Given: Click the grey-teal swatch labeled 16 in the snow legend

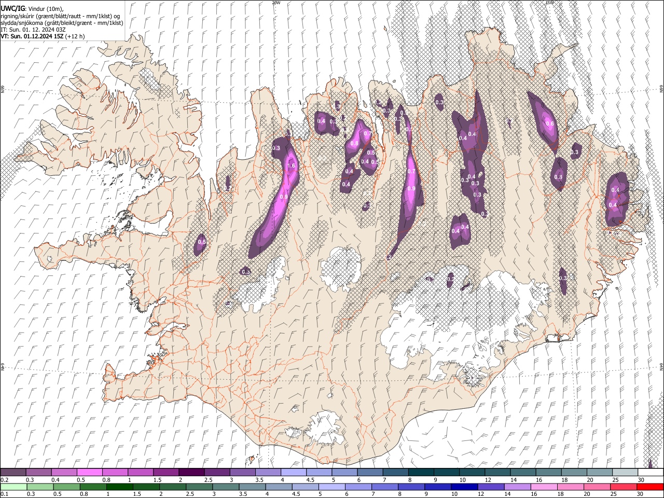Looking at the screenshot, I should pos(549,473).
